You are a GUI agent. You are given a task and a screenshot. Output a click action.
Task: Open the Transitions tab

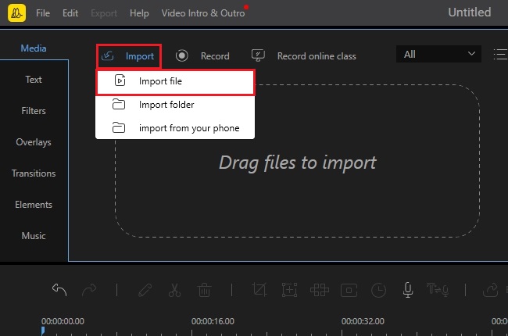(x=34, y=173)
